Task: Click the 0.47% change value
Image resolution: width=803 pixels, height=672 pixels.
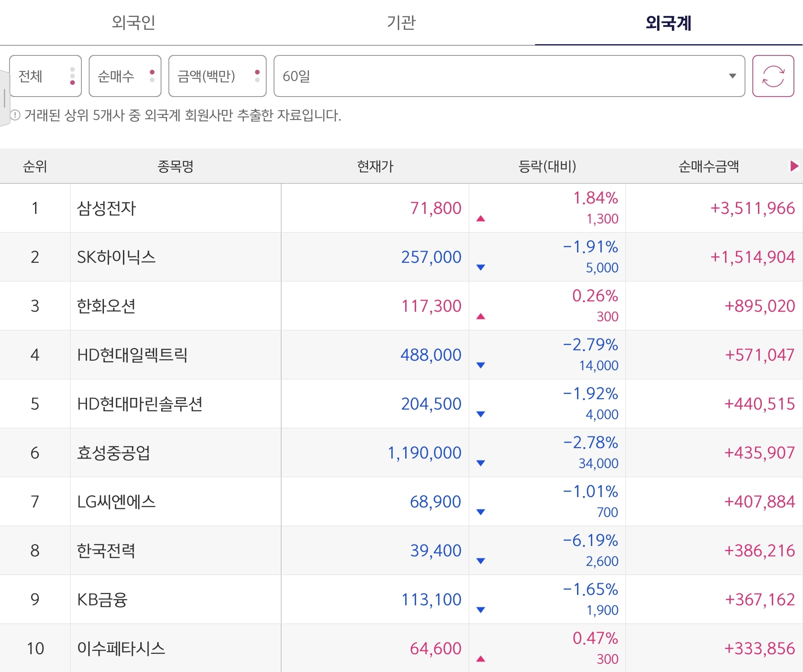Action: click(595, 638)
